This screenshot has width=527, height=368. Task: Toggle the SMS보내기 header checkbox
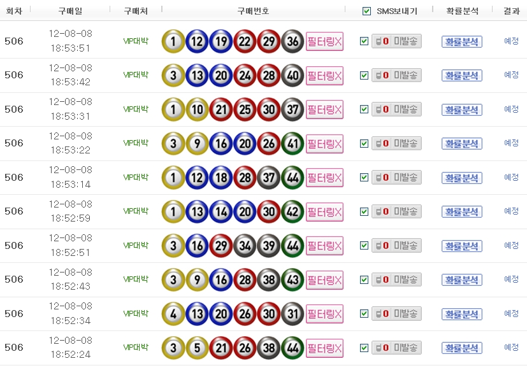(366, 11)
